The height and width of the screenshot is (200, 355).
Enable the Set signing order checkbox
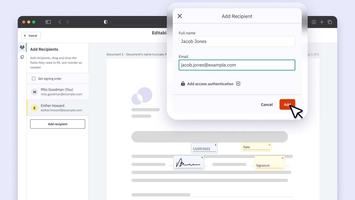pos(34,79)
